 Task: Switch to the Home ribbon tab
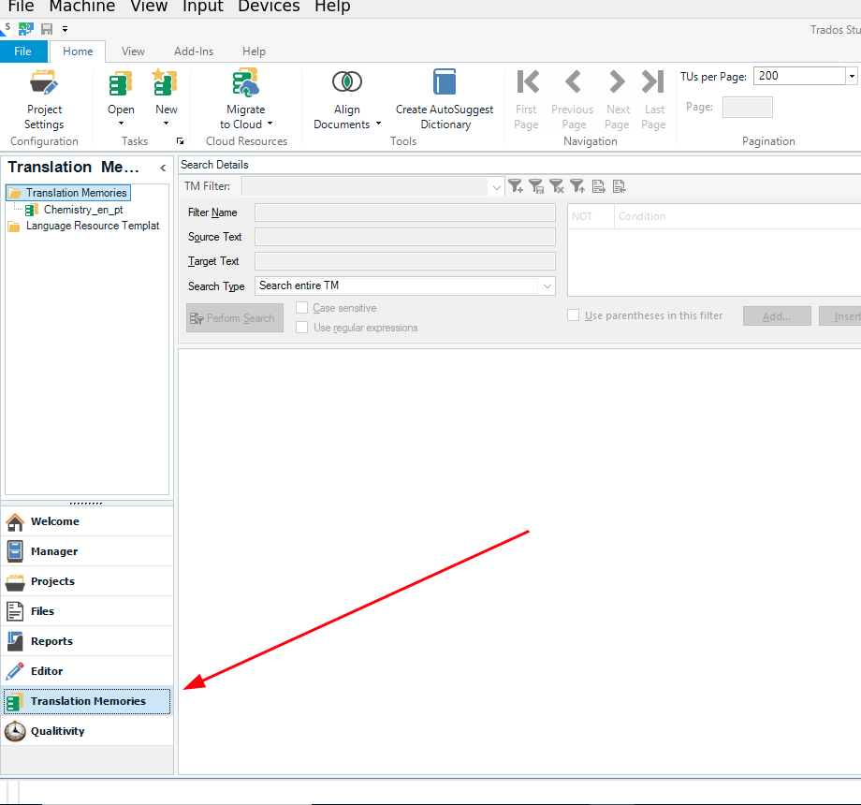coord(78,51)
